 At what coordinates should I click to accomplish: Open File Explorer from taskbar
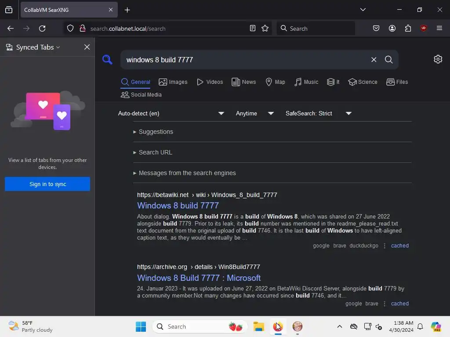pos(258,326)
